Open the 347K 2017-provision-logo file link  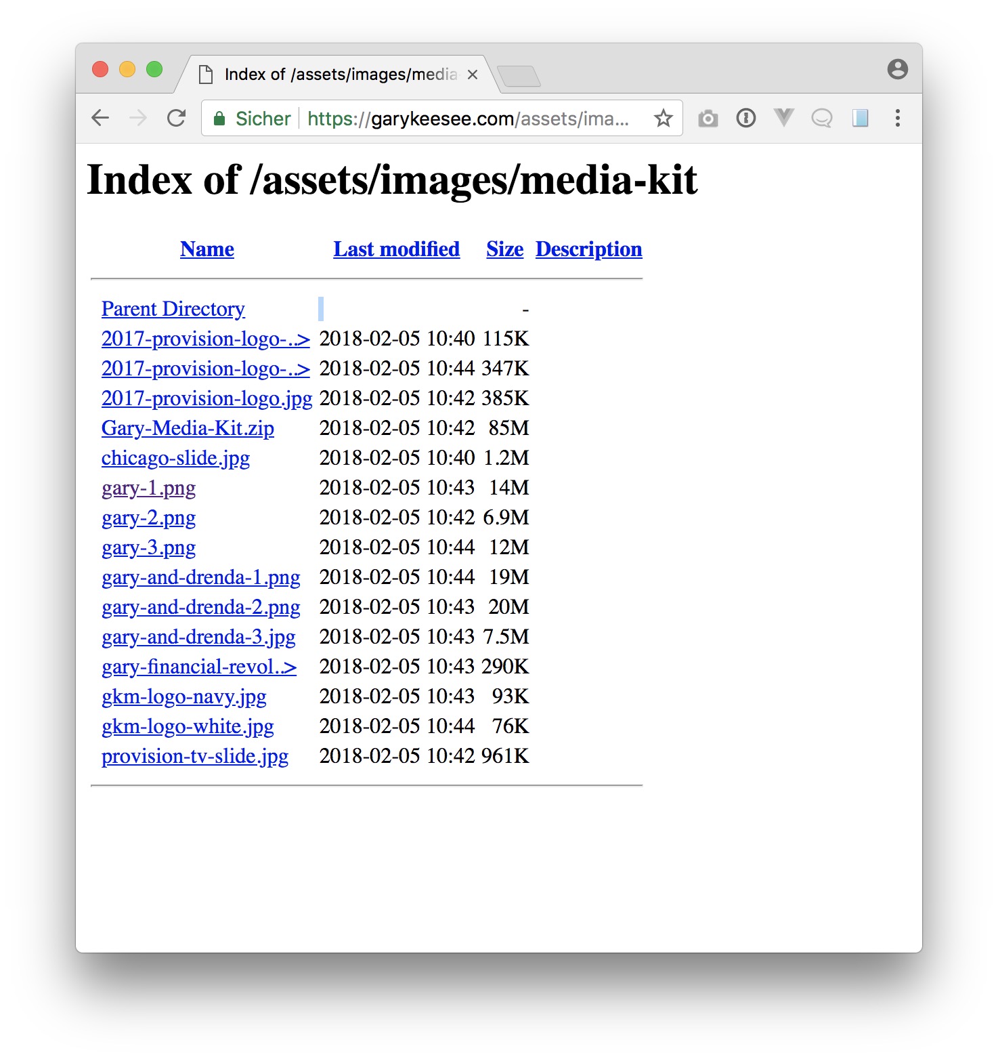point(206,369)
